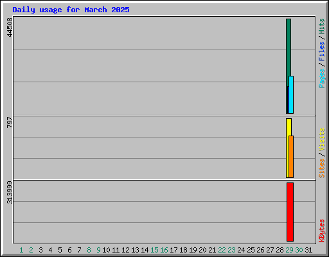This screenshot has width=329, height=257.
Task: Click day label 12 on the axis
Action: 125,250
